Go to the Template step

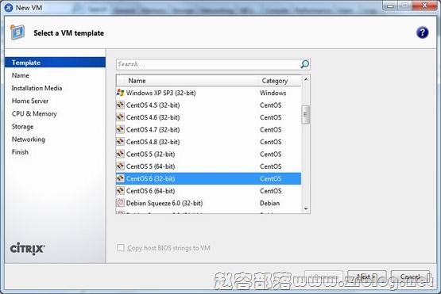[55, 63]
